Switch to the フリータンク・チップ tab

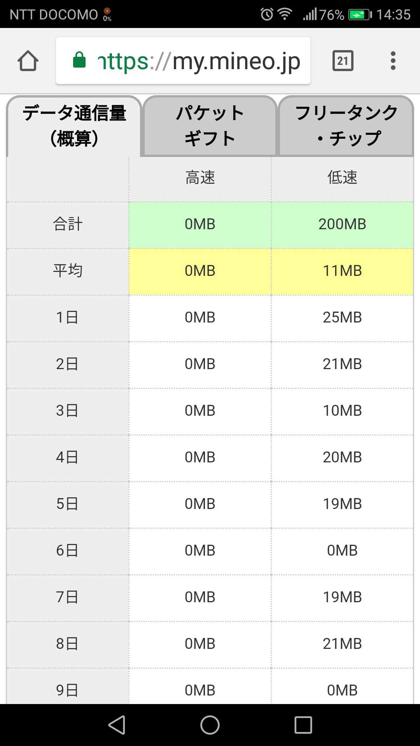point(346,126)
